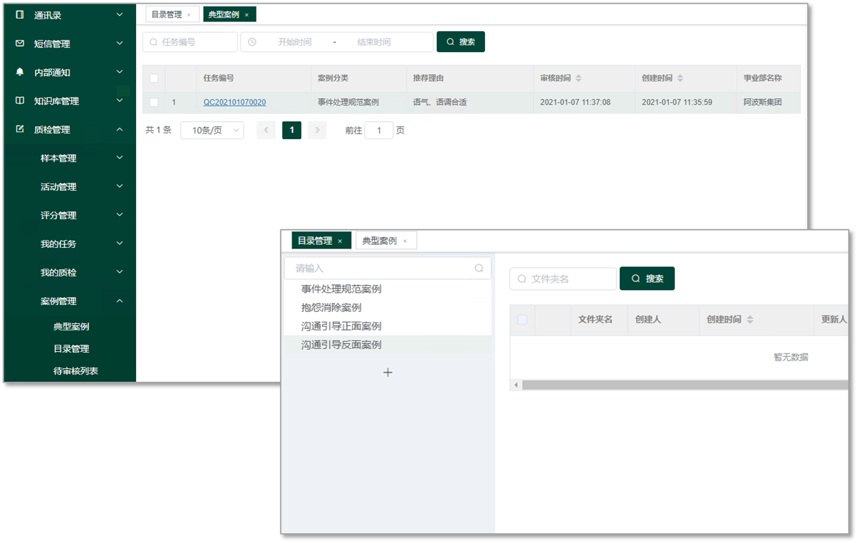Expand the 样本管理 submenu

tap(119, 158)
